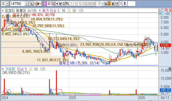Click the small square before 피엠티 매물대
This screenshot has height=101, width=172.
tap(3, 10)
